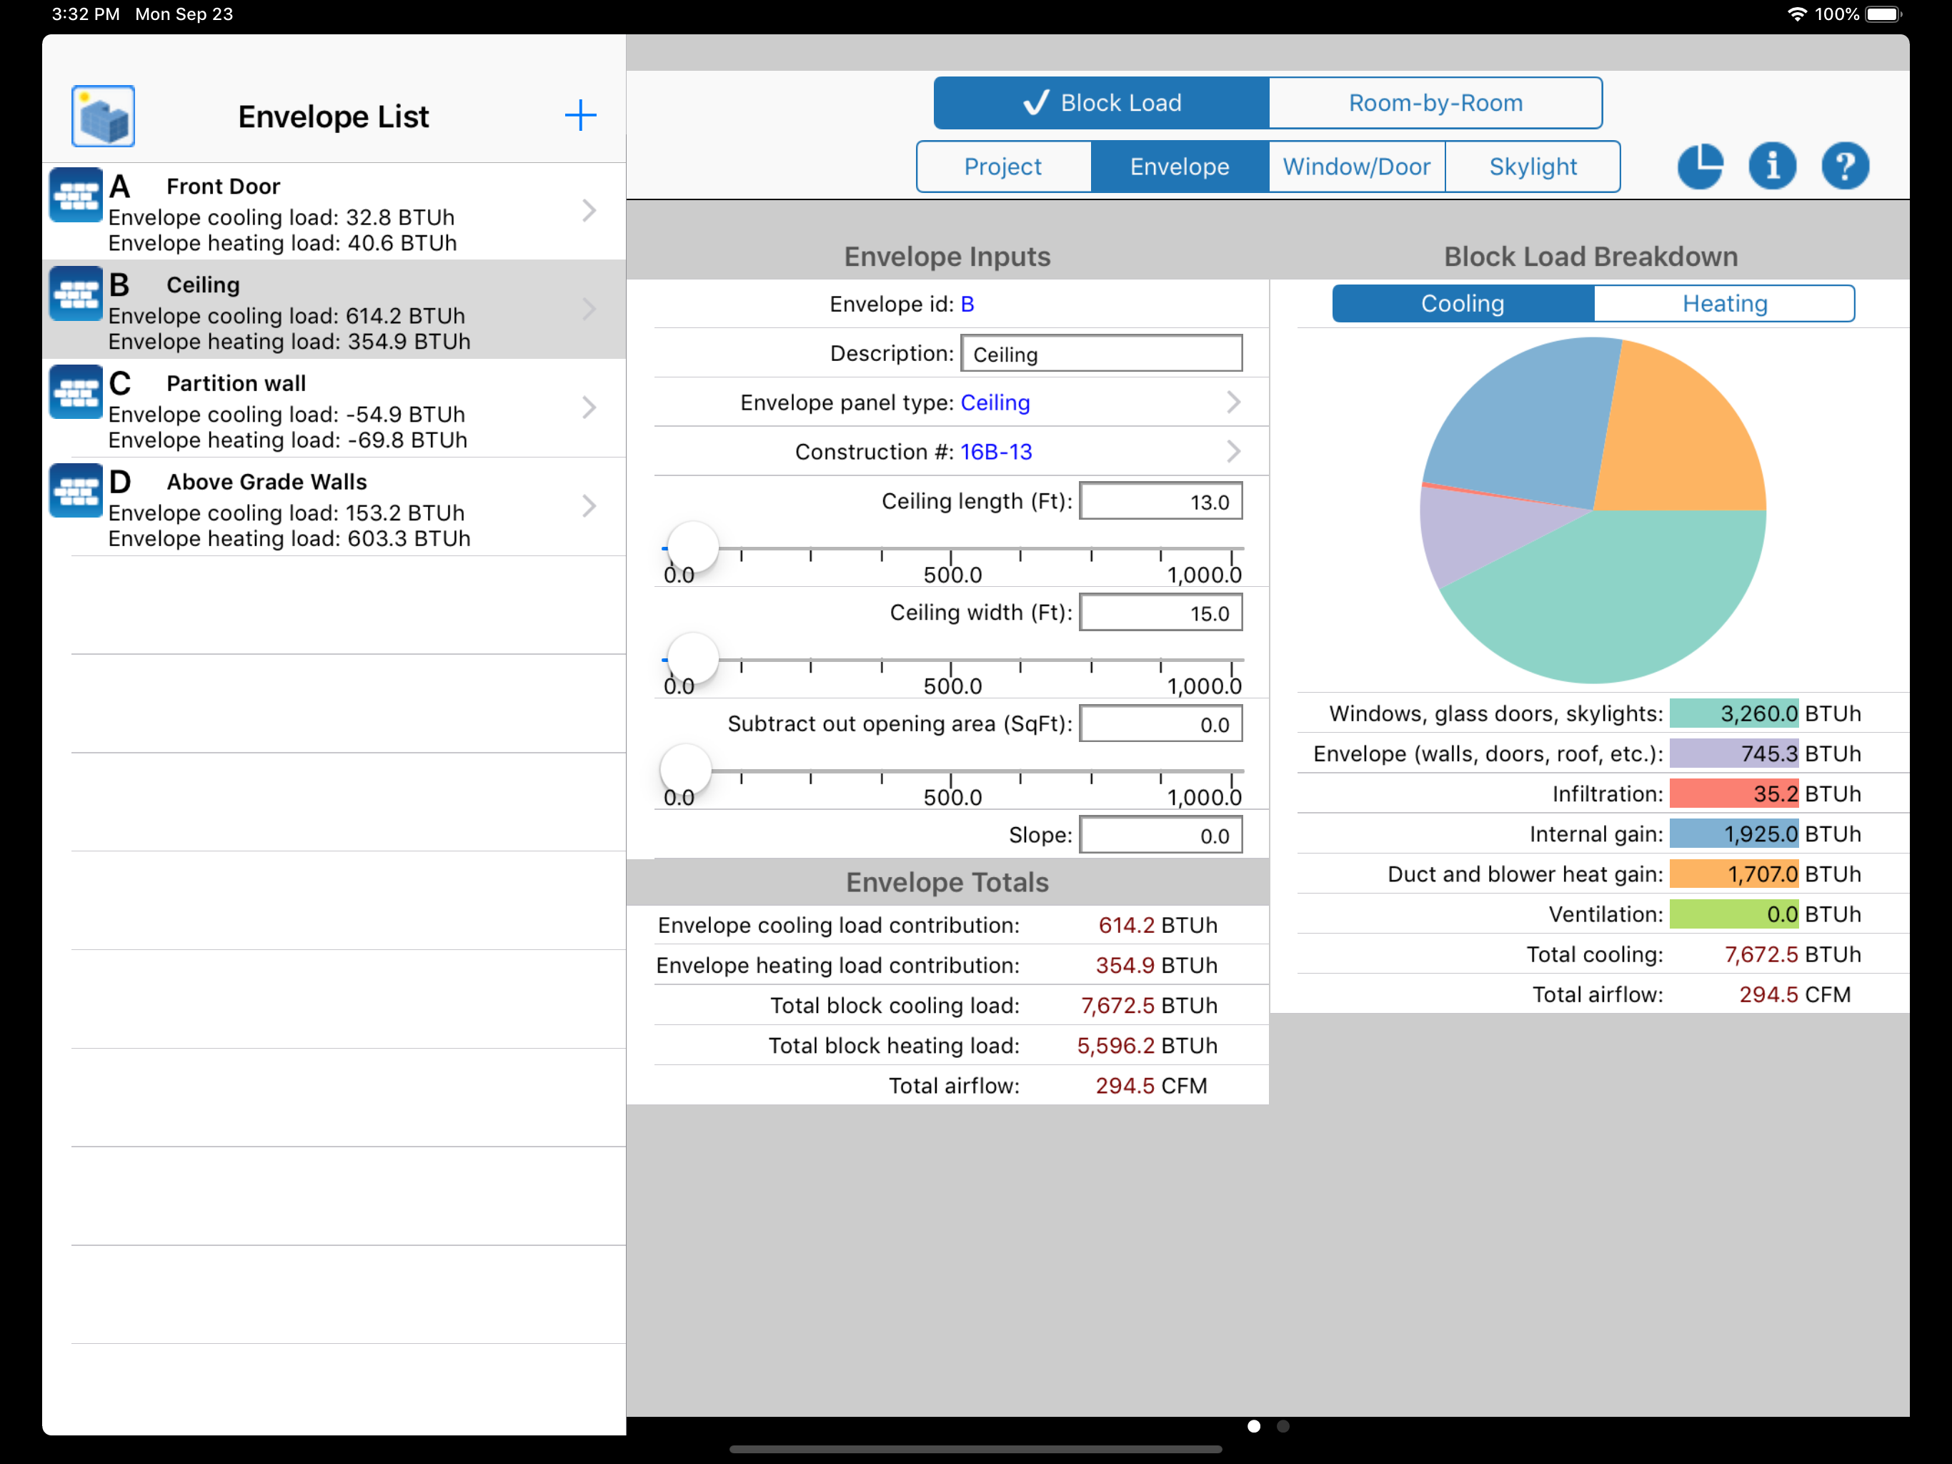
Task: Toggle breakdown to Heating
Action: (x=1723, y=304)
